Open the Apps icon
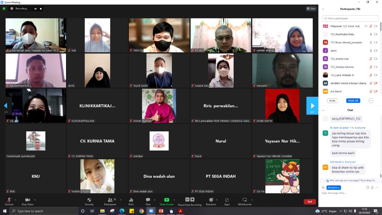The image size is (382, 215). [x=227, y=200]
